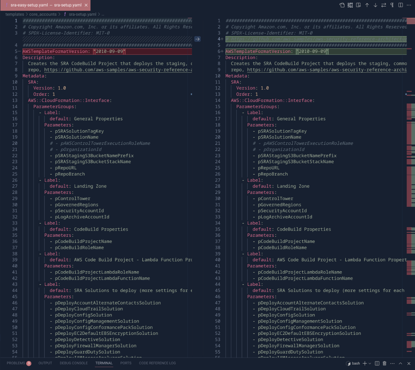
Task: Click the sra-setup.yaml breadcrumb
Action: pyautogui.click(x=82, y=14)
